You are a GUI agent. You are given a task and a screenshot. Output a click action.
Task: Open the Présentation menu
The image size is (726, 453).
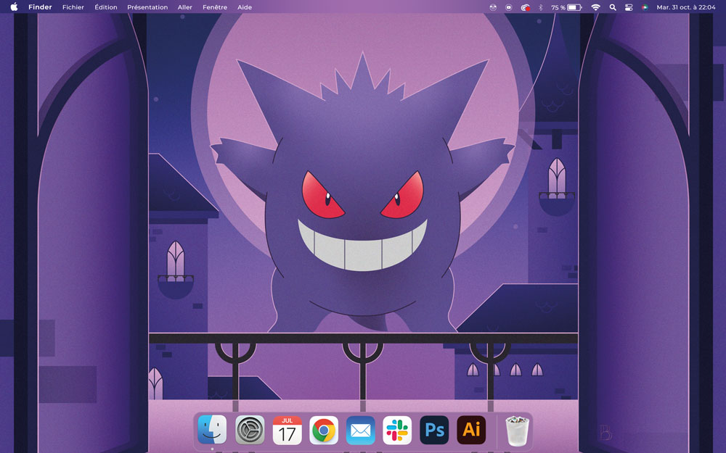pyautogui.click(x=147, y=7)
